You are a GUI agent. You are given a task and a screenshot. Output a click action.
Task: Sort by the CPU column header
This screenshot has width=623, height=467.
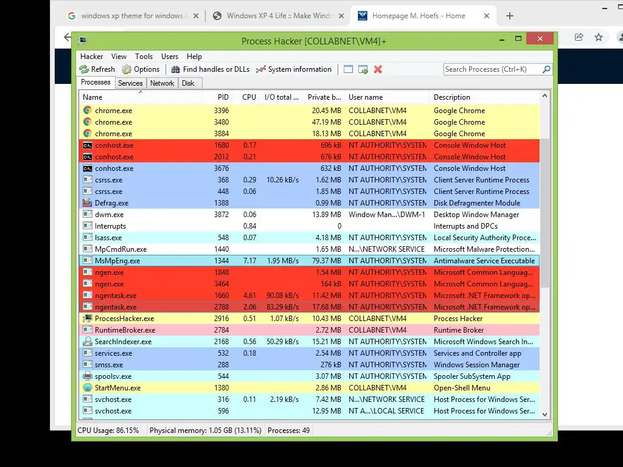coord(246,97)
